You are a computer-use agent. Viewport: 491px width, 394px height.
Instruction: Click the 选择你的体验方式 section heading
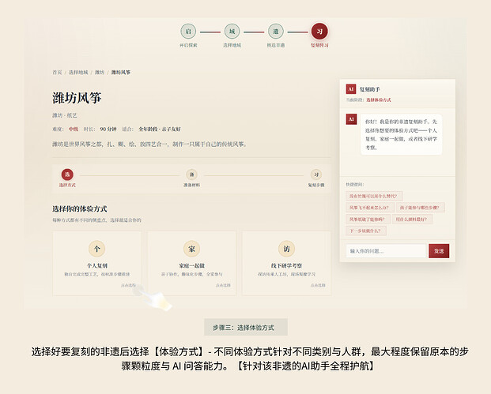(x=80, y=208)
